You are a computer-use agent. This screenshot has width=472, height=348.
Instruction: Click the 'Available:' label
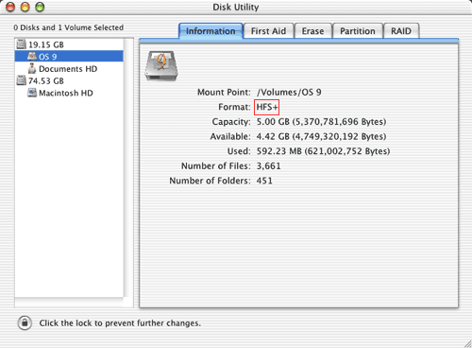pos(230,136)
